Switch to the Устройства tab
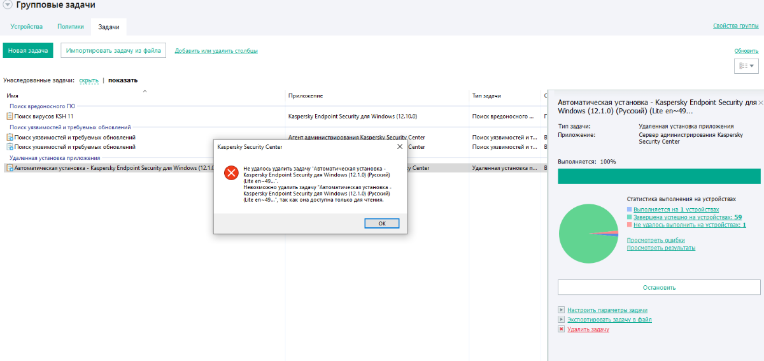This screenshot has height=361, width=764. click(27, 27)
